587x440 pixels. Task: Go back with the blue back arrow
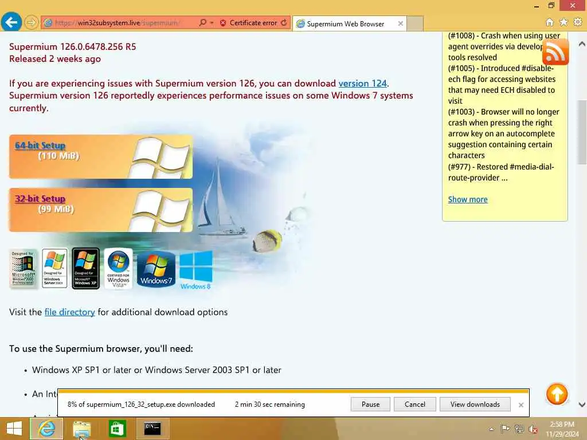pos(11,22)
